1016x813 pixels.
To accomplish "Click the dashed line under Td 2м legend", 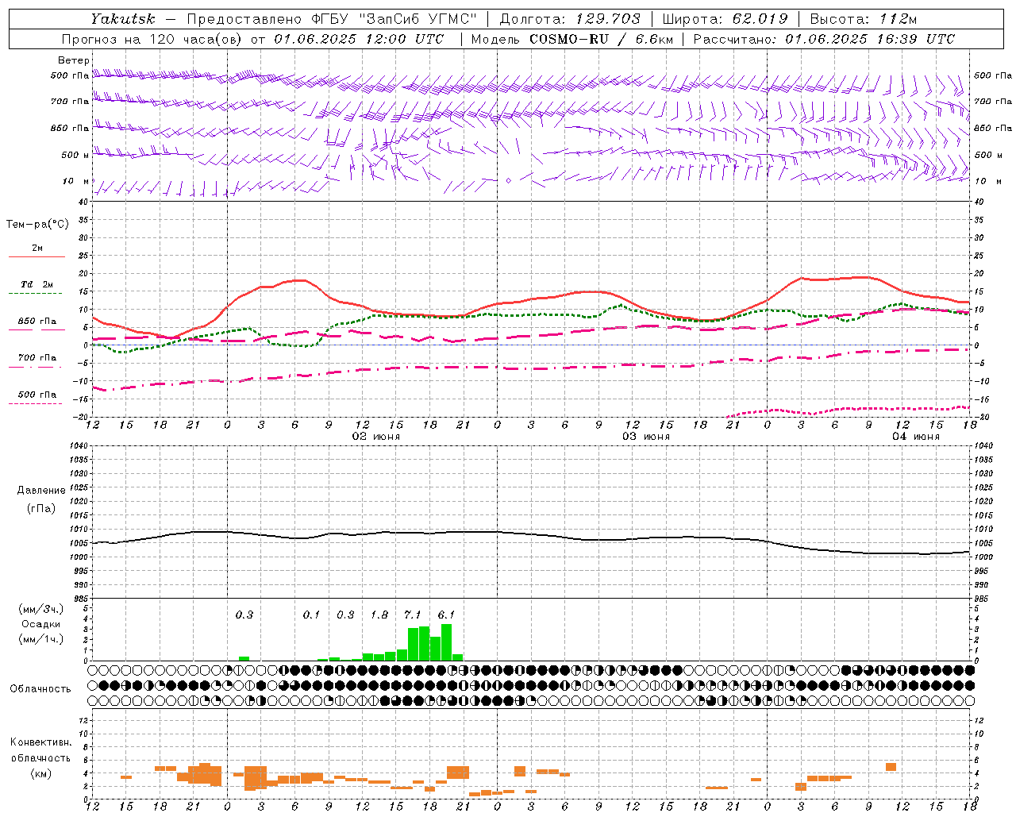I will (35, 294).
